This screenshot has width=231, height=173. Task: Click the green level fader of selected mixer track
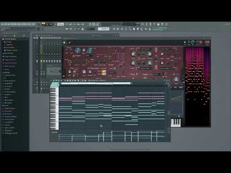(x=41, y=49)
